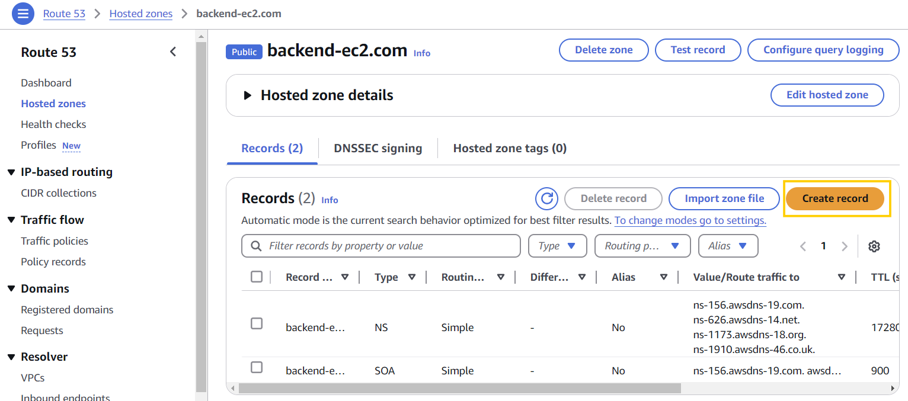Image resolution: width=908 pixels, height=401 pixels.
Task: Collapse the Route 53 sidebar chevron
Action: pos(172,52)
